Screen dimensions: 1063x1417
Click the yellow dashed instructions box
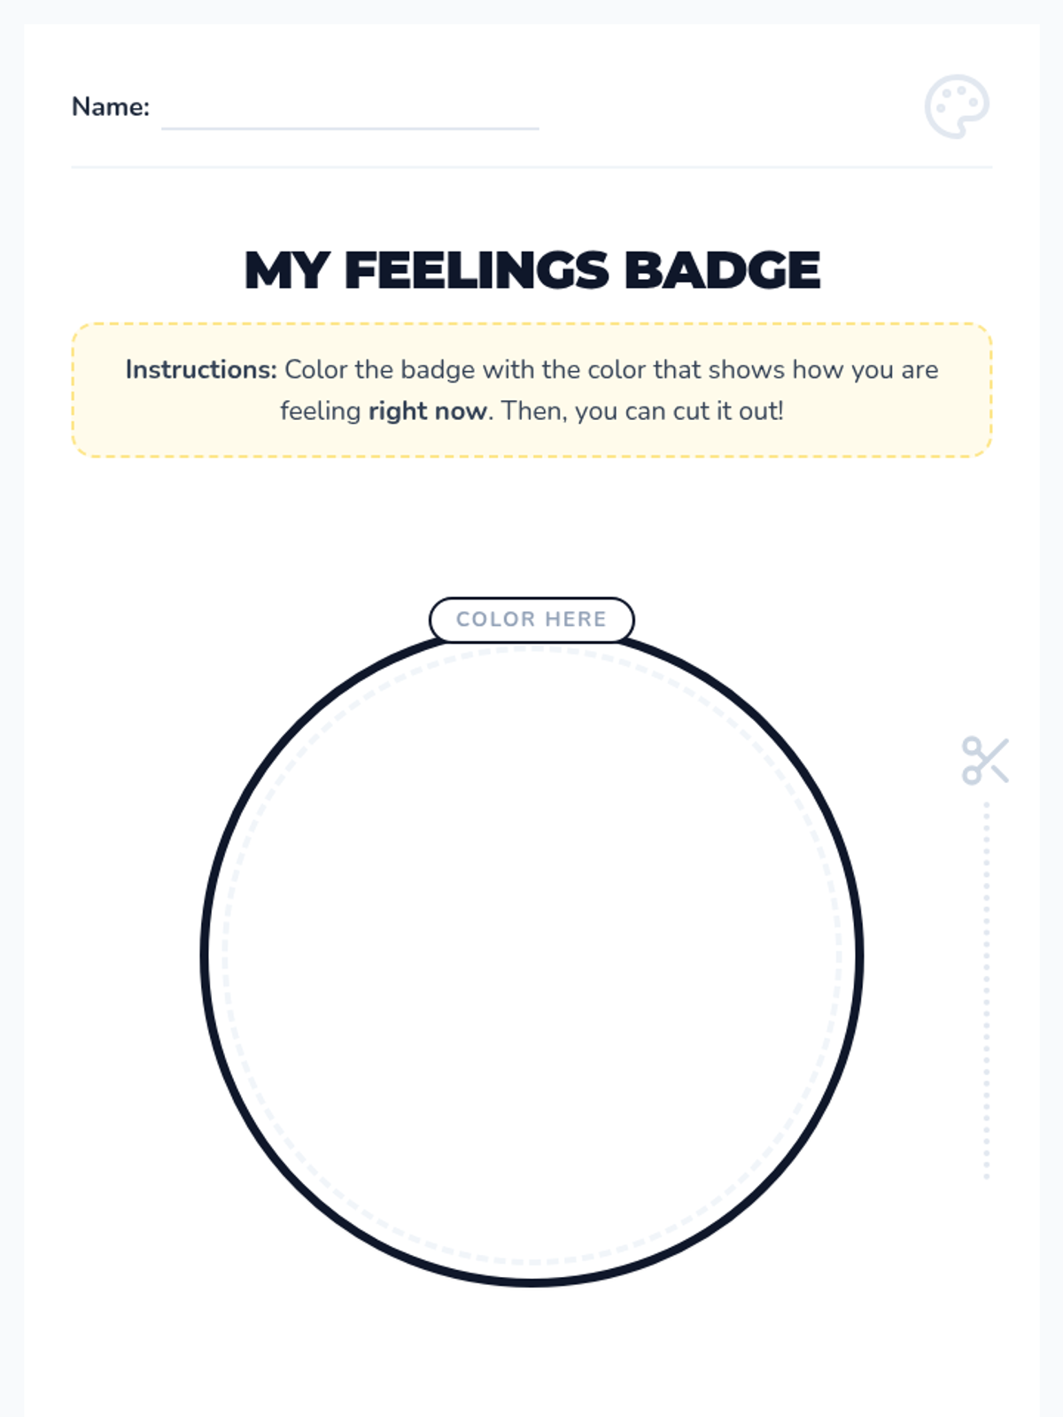point(531,391)
